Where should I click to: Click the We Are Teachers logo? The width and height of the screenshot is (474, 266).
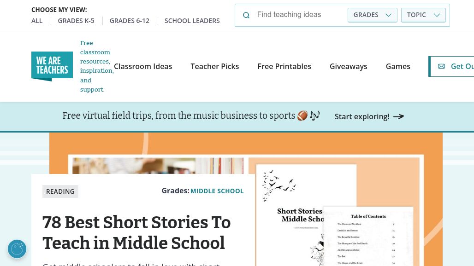click(x=52, y=66)
